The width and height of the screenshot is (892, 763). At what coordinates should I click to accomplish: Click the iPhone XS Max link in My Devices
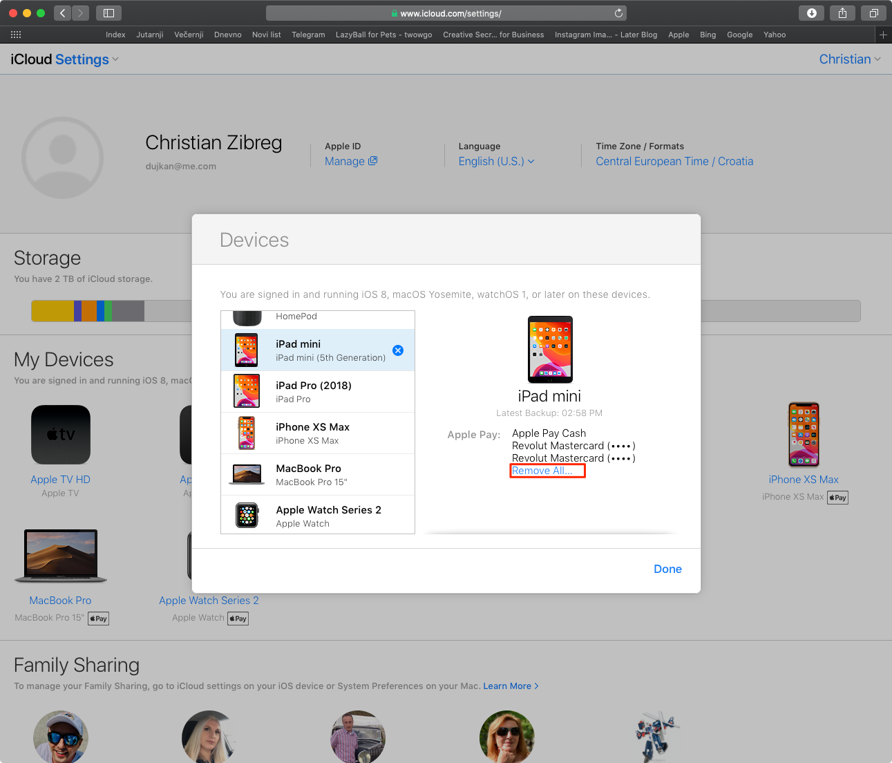pos(804,480)
